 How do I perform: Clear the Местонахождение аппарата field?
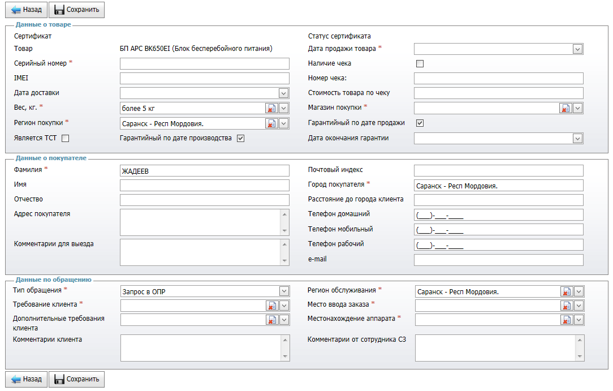(566, 320)
